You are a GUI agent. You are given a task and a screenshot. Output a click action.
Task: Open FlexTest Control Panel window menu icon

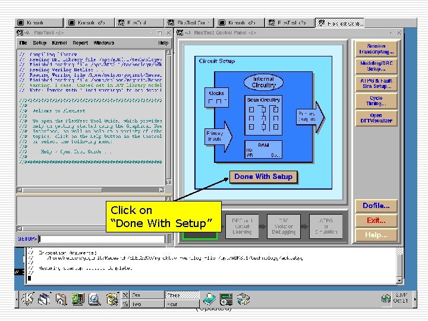180,33
